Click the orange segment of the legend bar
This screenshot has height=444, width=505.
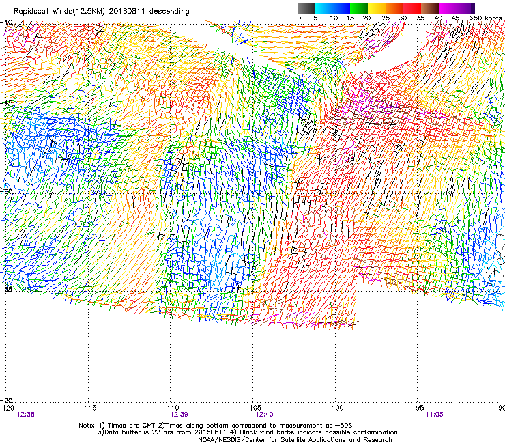394,8
